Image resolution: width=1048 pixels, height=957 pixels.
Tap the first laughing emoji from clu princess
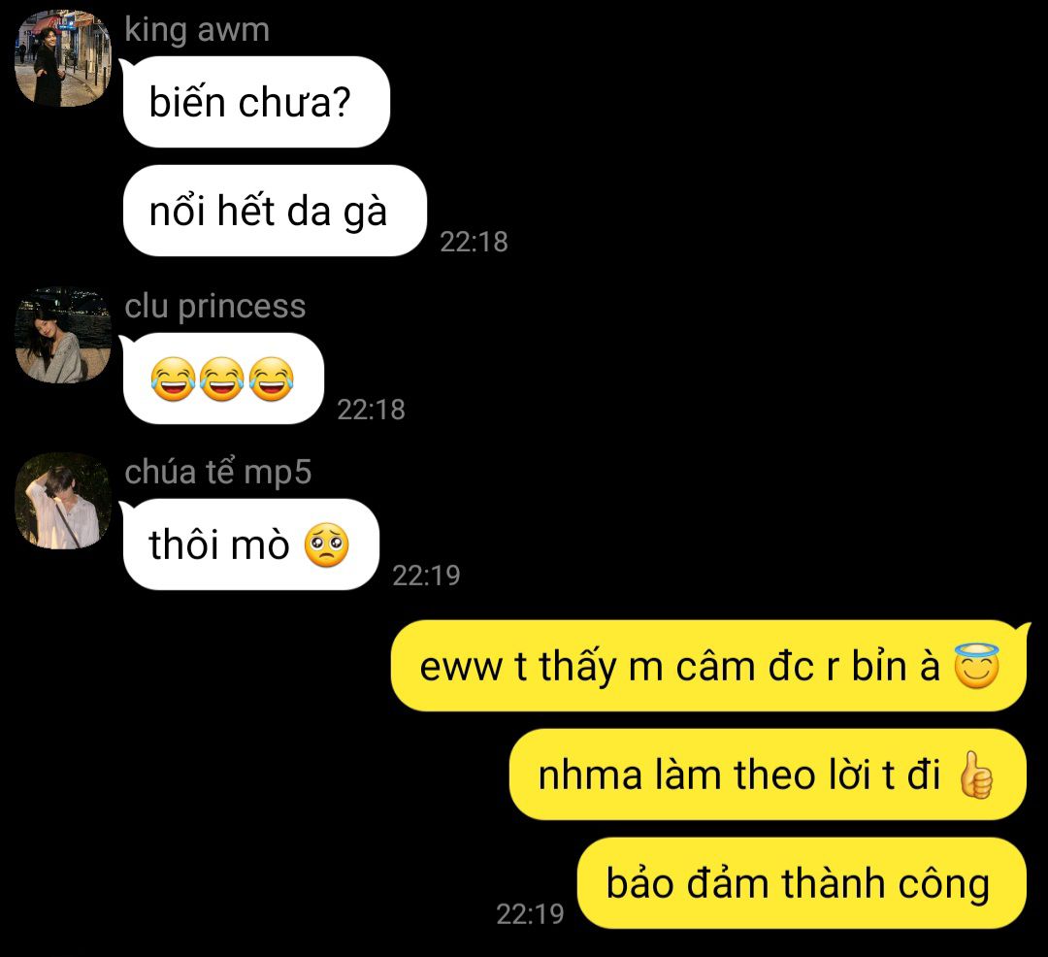(x=173, y=379)
